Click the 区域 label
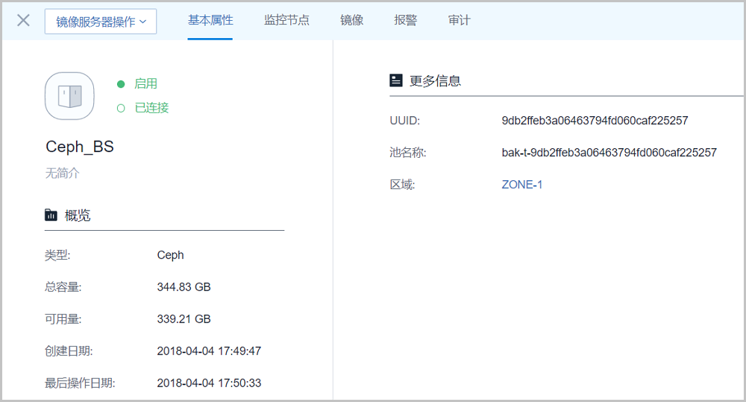Screen dimensions: 746x402 click(x=402, y=185)
